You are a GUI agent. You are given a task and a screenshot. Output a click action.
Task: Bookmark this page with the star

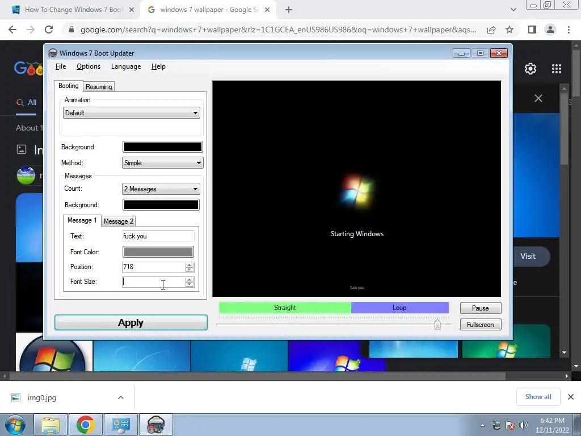510,30
